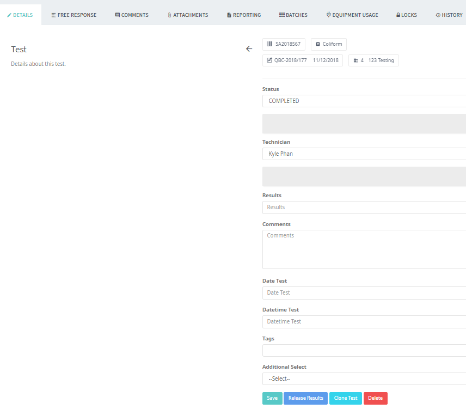Open the Technician dropdown showing Kyle Phan
466x409 pixels.
click(364, 154)
